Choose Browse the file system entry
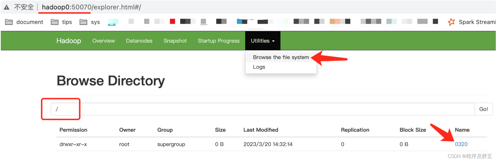 coord(281,57)
